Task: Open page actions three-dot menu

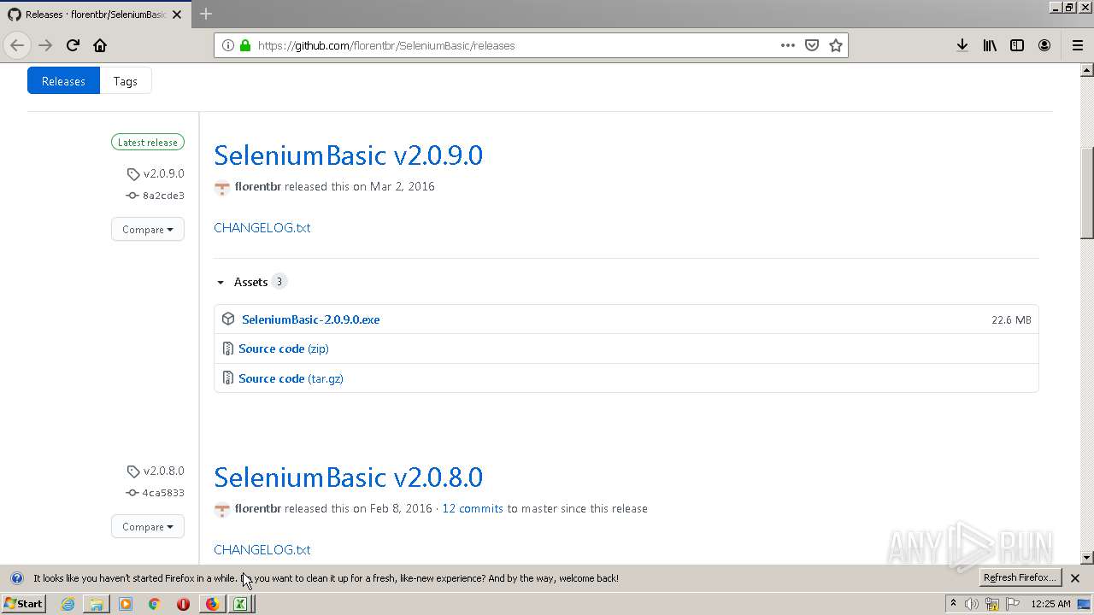Action: pos(788,45)
